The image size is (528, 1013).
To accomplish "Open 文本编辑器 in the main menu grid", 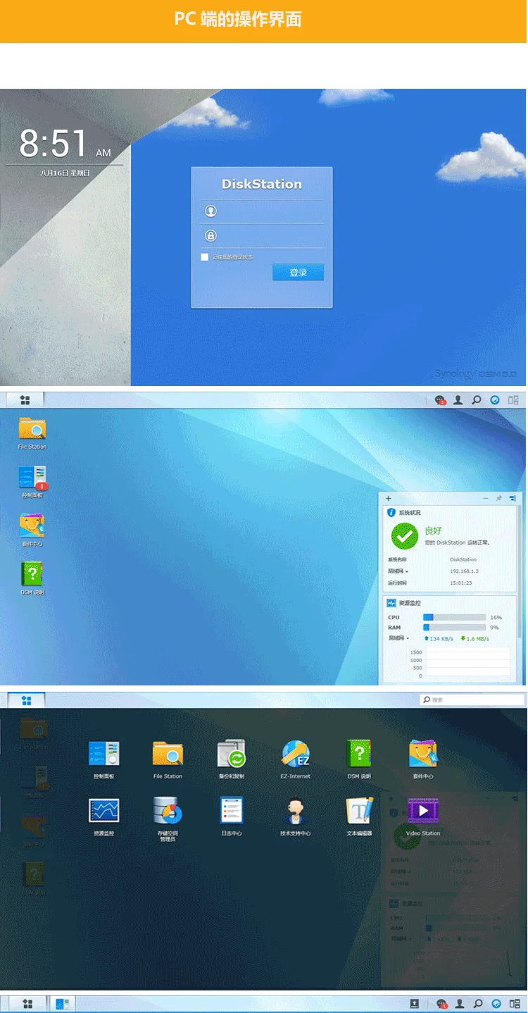I will pos(359,817).
